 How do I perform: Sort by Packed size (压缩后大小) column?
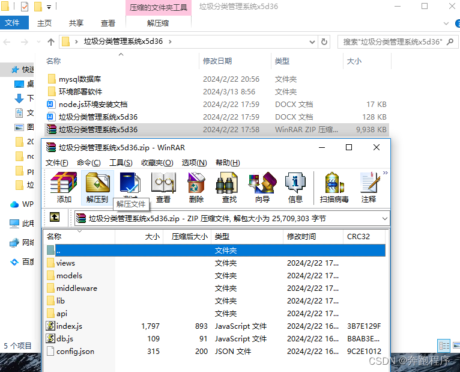pyautogui.click(x=187, y=236)
